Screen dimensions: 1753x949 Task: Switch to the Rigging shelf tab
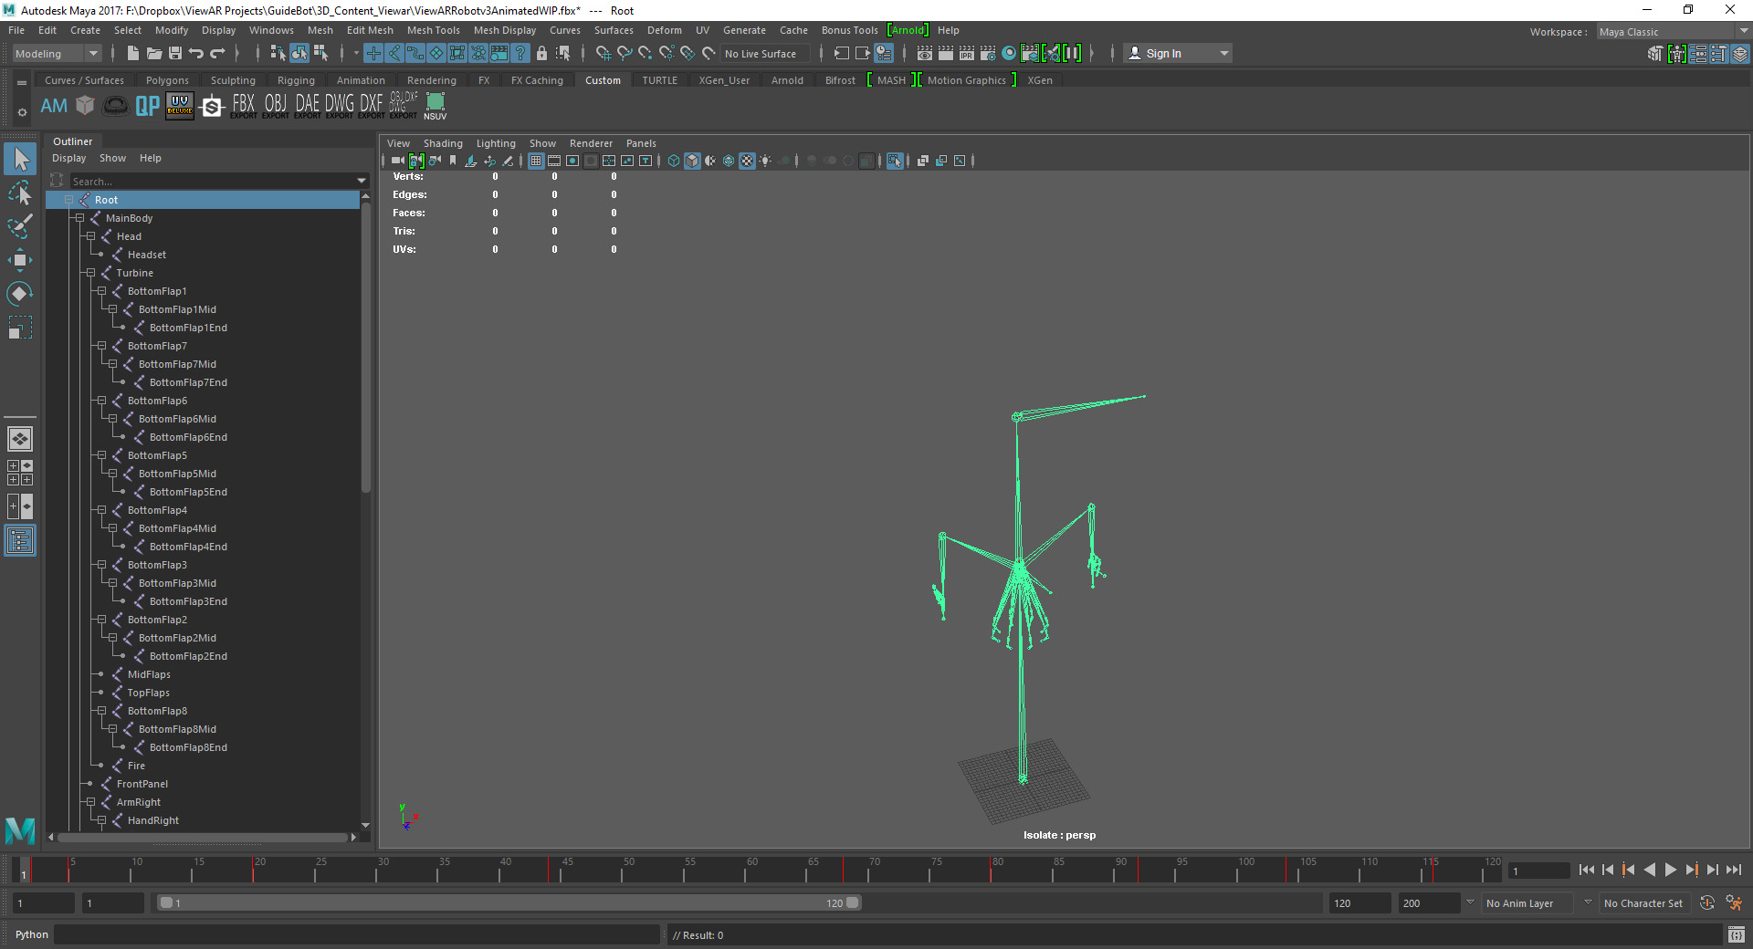[296, 80]
